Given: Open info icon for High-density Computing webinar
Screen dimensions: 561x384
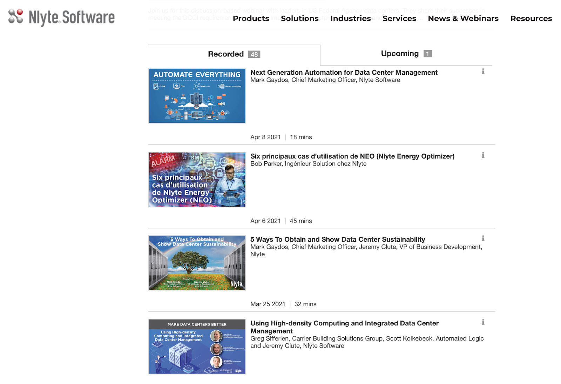Looking at the screenshot, I should (x=483, y=322).
